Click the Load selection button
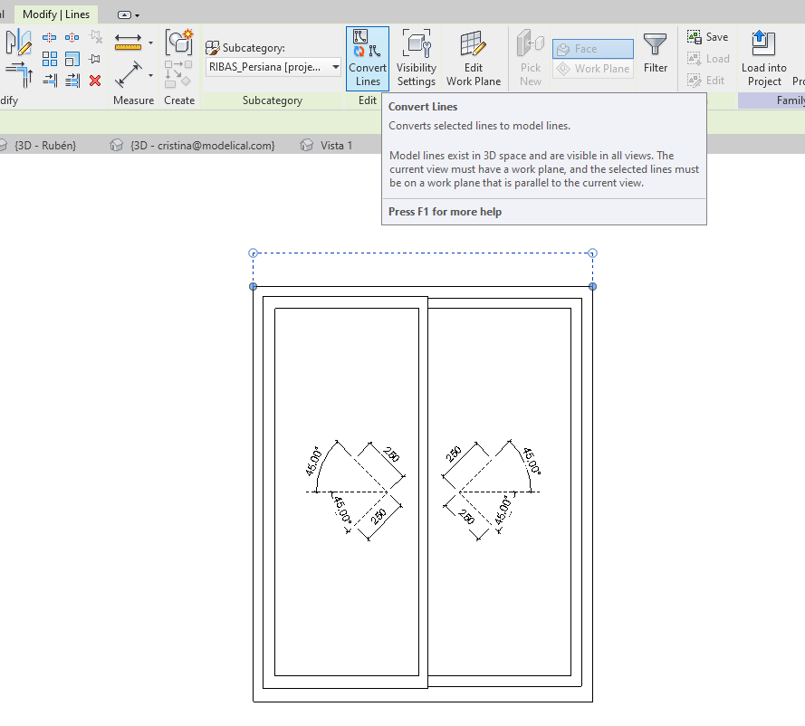The width and height of the screenshot is (805, 726). tap(708, 59)
